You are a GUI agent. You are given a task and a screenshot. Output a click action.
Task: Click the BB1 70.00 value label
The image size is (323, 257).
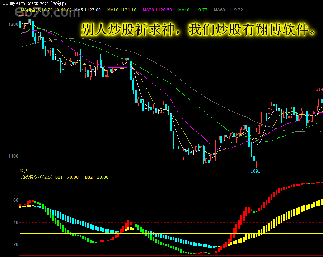click(x=67, y=177)
